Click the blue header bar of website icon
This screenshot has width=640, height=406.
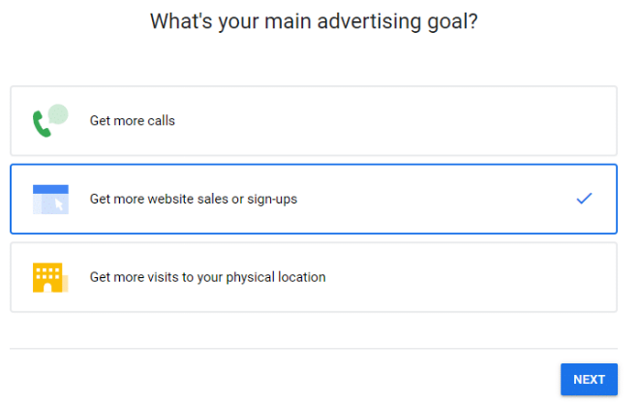50,189
